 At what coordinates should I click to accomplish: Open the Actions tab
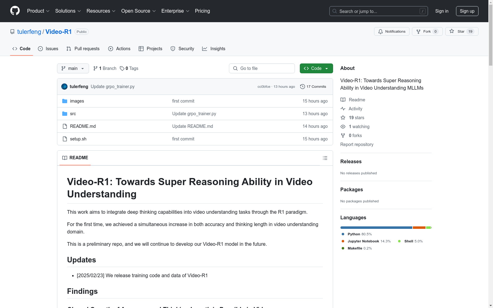pos(119,49)
